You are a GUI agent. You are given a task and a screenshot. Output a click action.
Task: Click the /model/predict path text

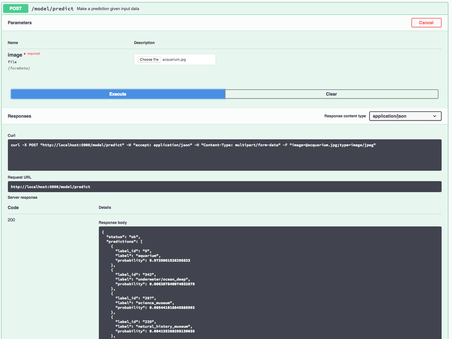coord(53,8)
